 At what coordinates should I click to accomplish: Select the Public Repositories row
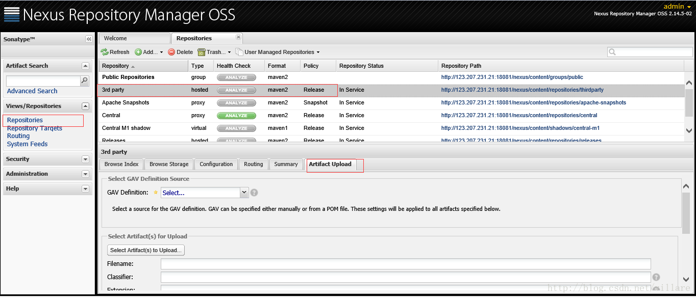pyautogui.click(x=391, y=77)
